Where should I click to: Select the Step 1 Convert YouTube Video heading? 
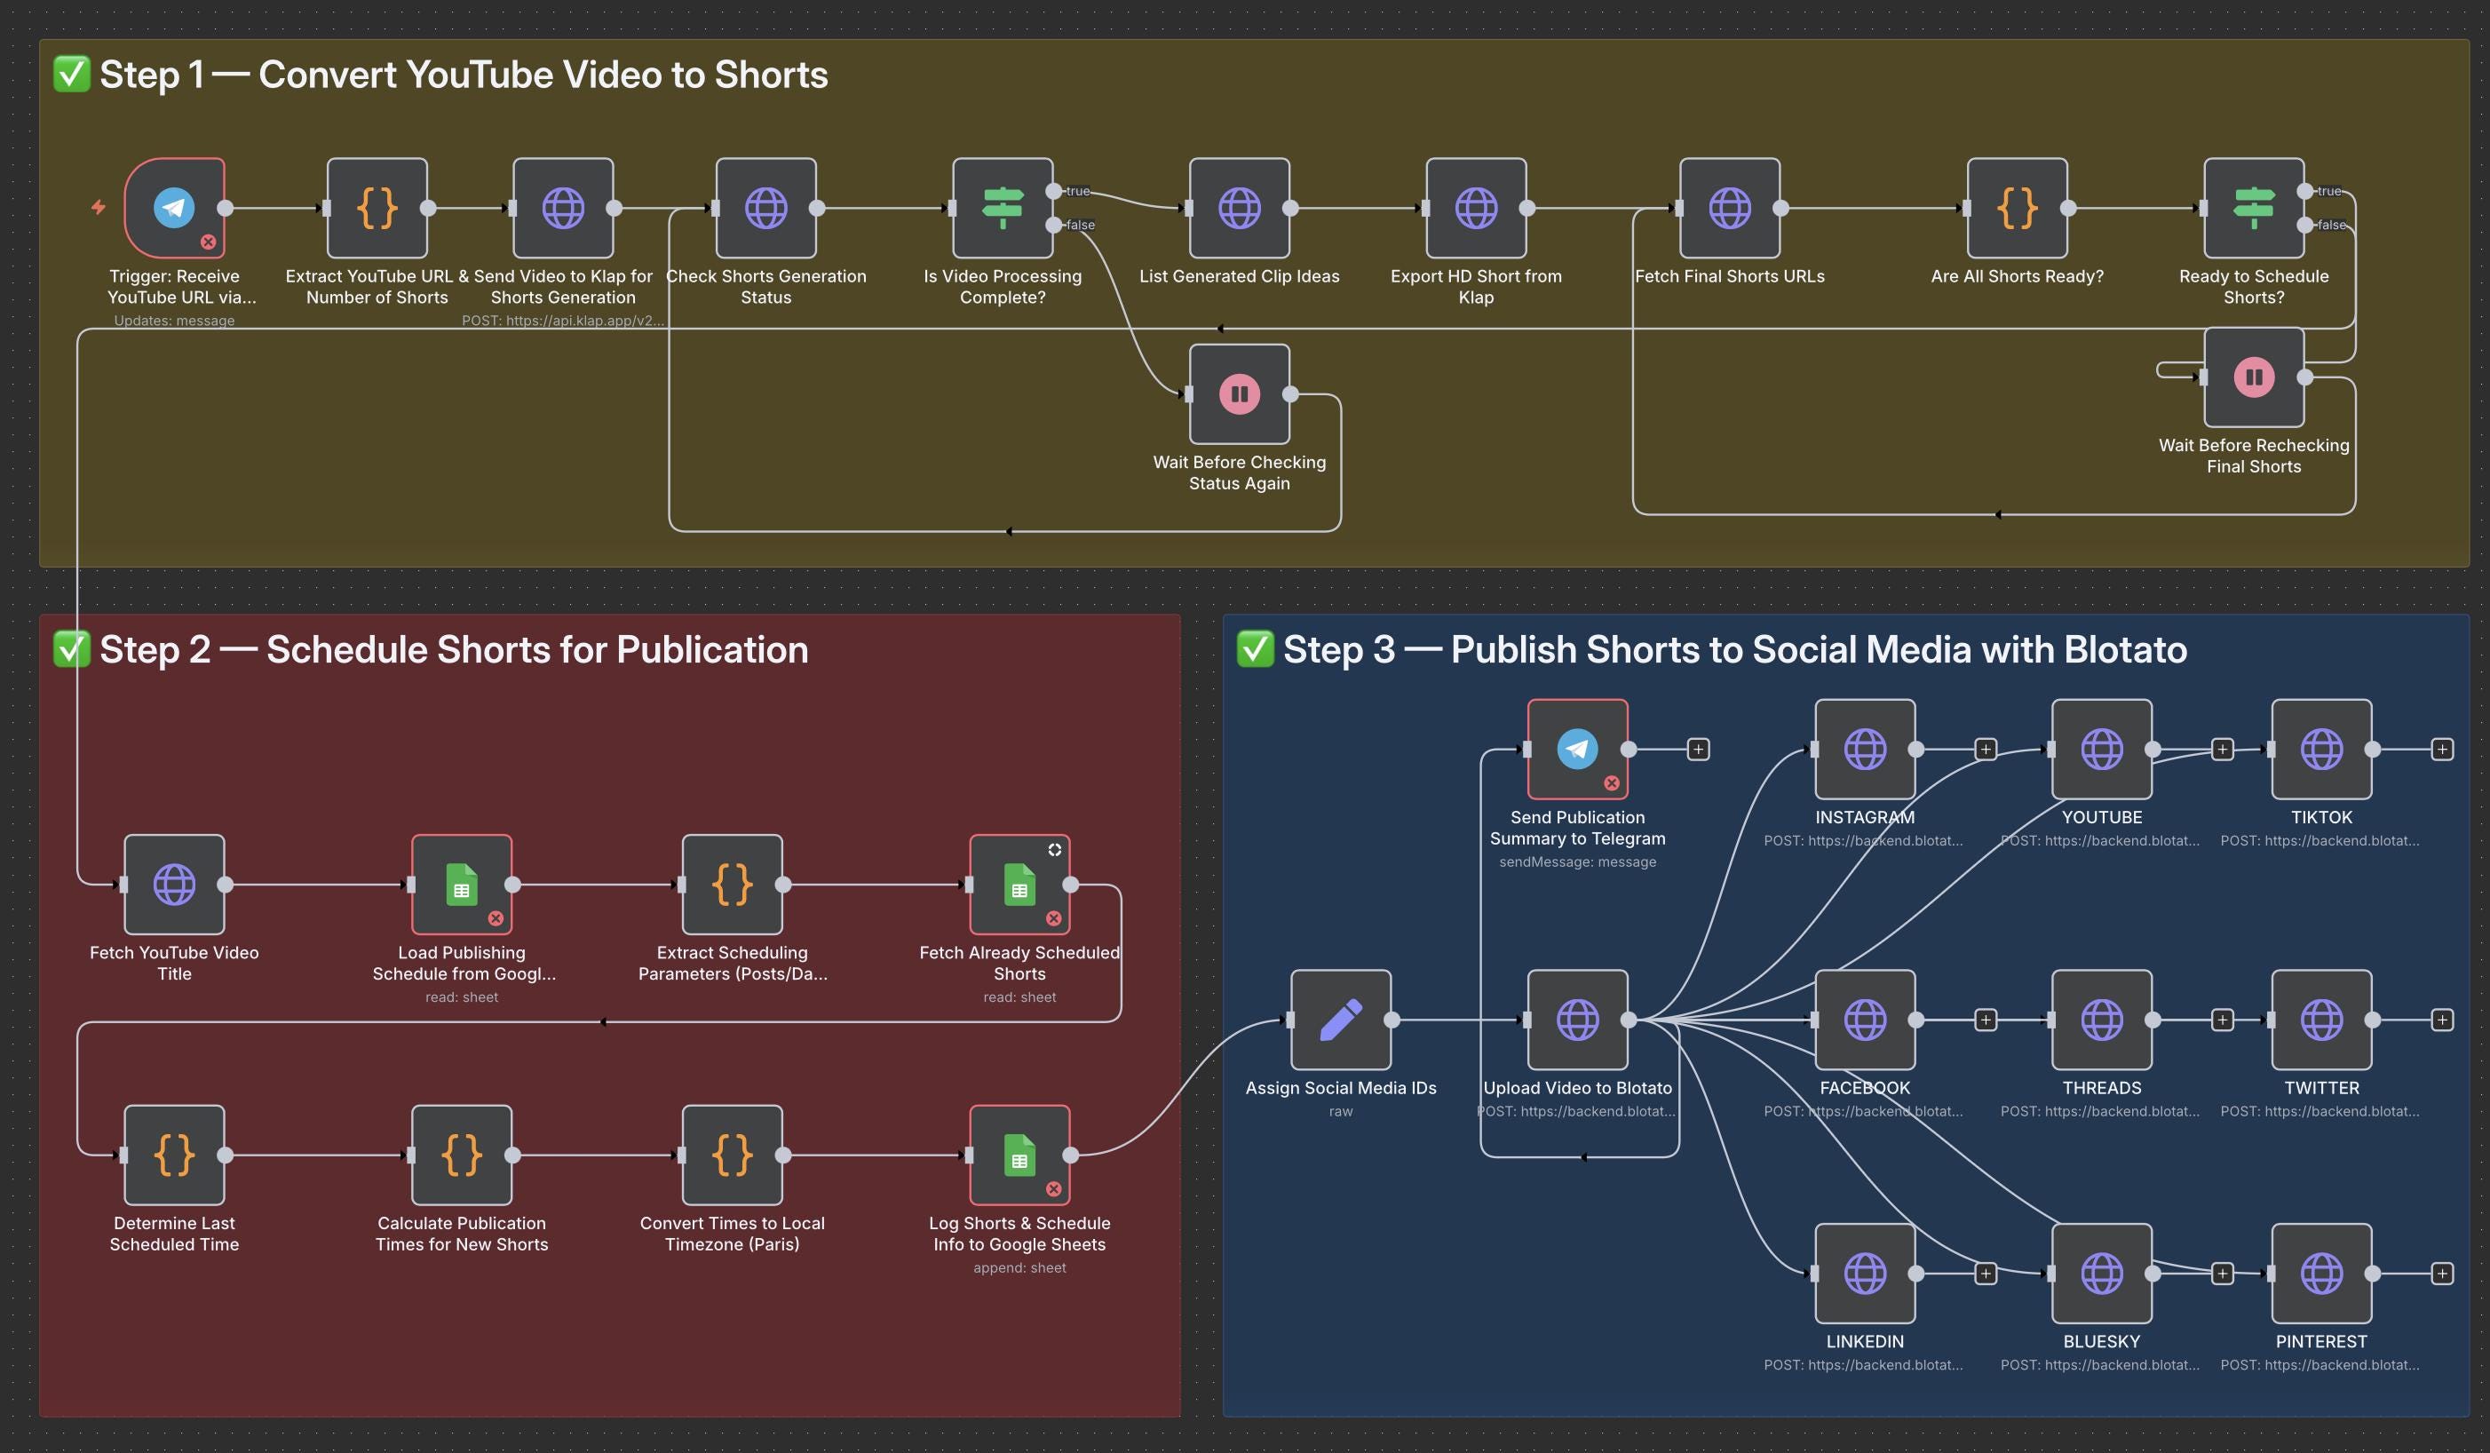(x=440, y=74)
